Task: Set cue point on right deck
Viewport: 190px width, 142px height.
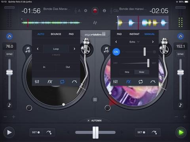Action: (x=141, y=132)
